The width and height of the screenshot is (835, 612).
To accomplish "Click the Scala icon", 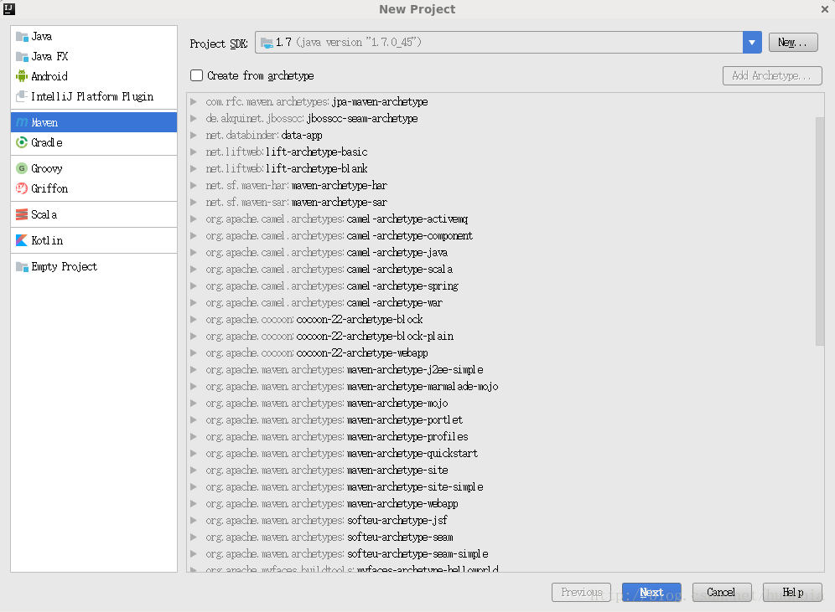I will click(x=22, y=214).
